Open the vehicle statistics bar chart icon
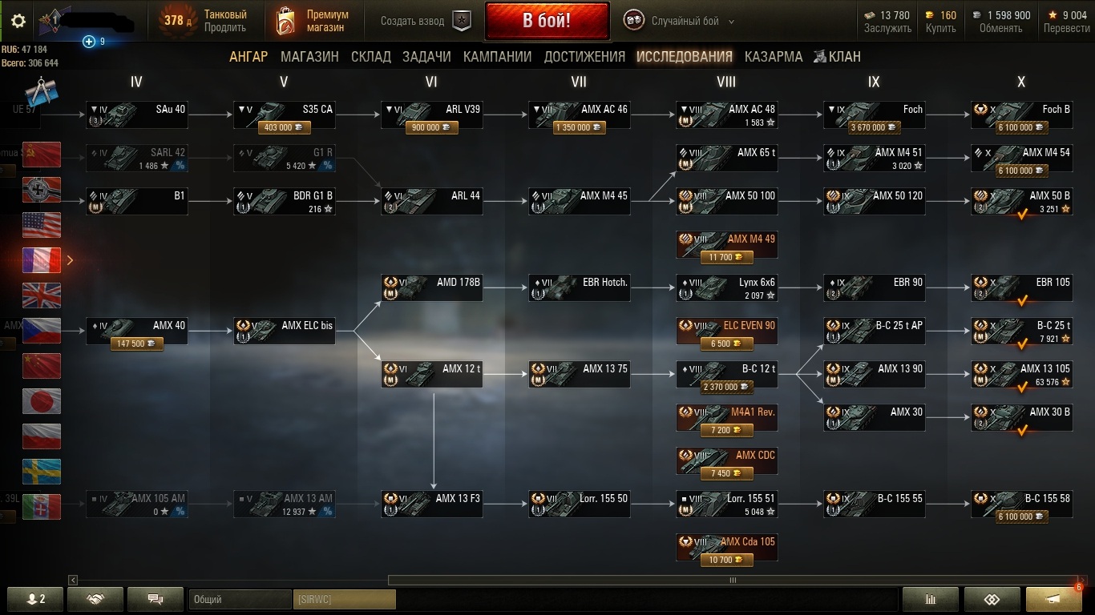 pos(931,599)
